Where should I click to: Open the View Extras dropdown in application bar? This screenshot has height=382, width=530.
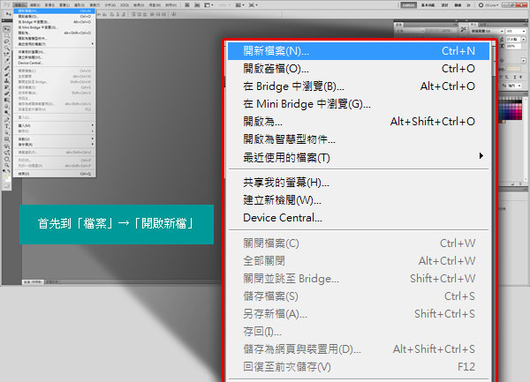208,5
